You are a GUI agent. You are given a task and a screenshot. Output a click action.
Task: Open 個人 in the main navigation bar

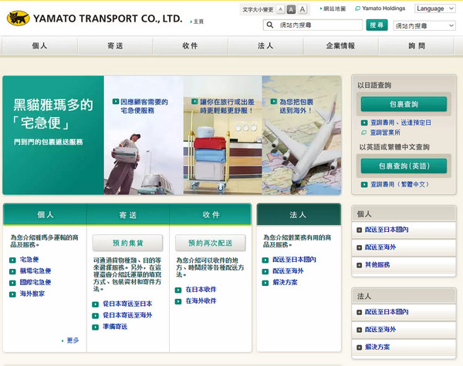(x=39, y=45)
